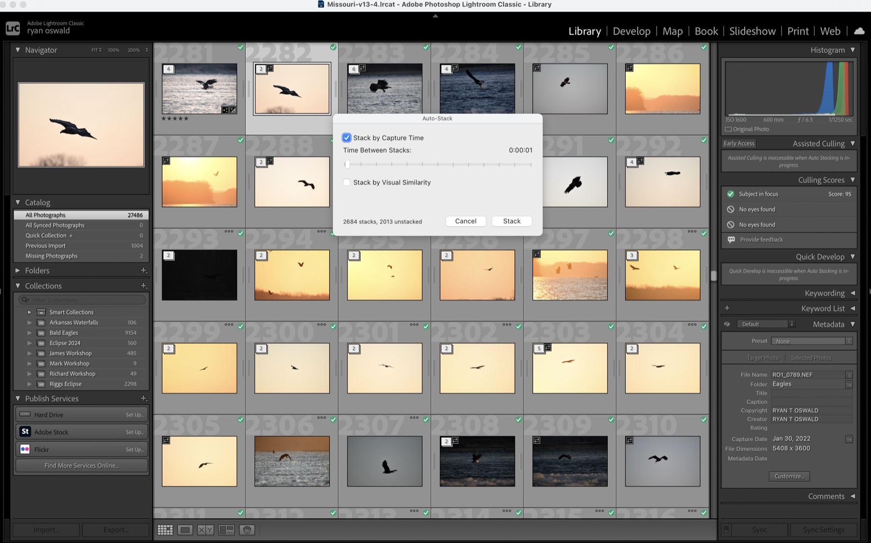Screen dimensions: 871x543
Task: Add publish service with plus icon
Action: [144, 399]
